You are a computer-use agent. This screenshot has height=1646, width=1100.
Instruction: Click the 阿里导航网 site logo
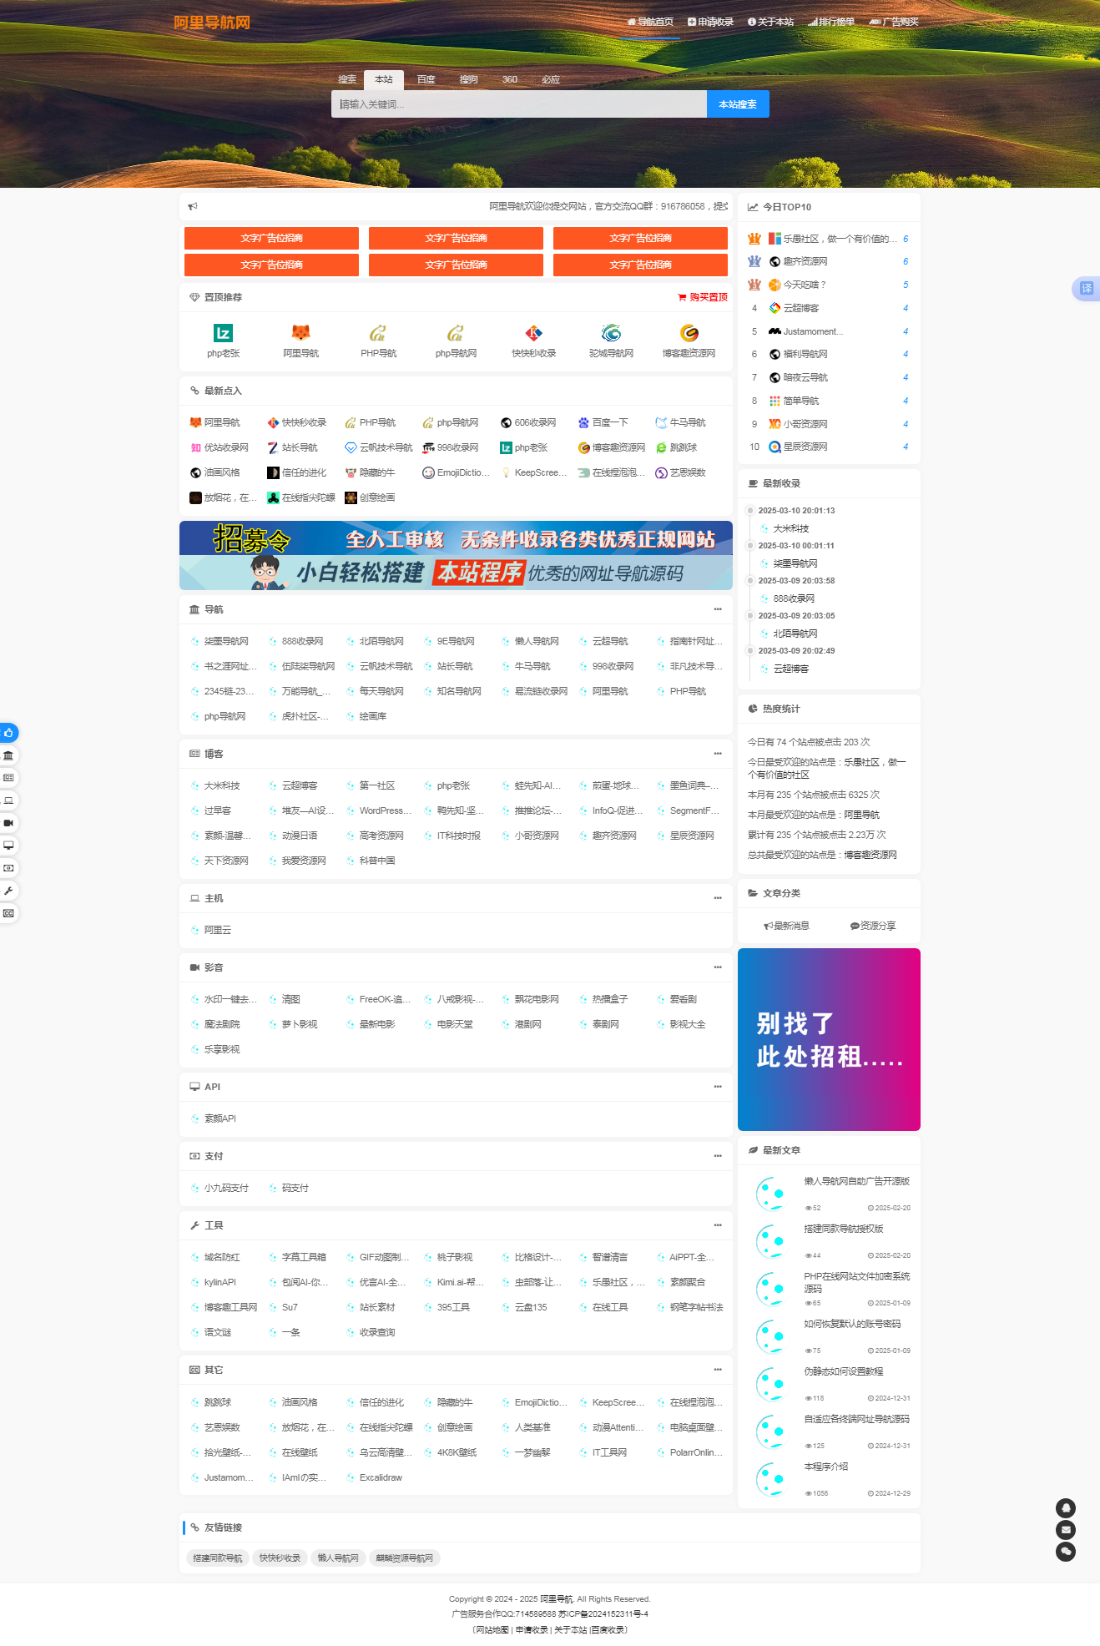tap(212, 23)
